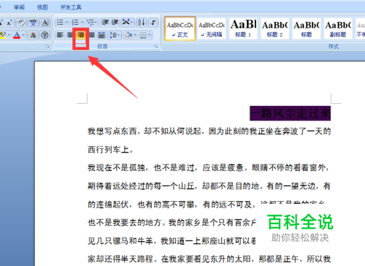Click the decrease indent icon
This screenshot has width=365, height=266.
[105, 23]
